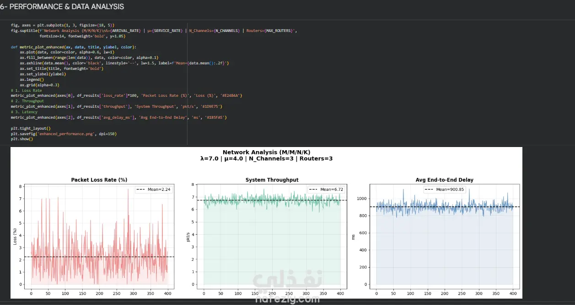The image size is (575, 305).
Task: Click the 'Mean=2.24' legend box
Action: (153, 189)
